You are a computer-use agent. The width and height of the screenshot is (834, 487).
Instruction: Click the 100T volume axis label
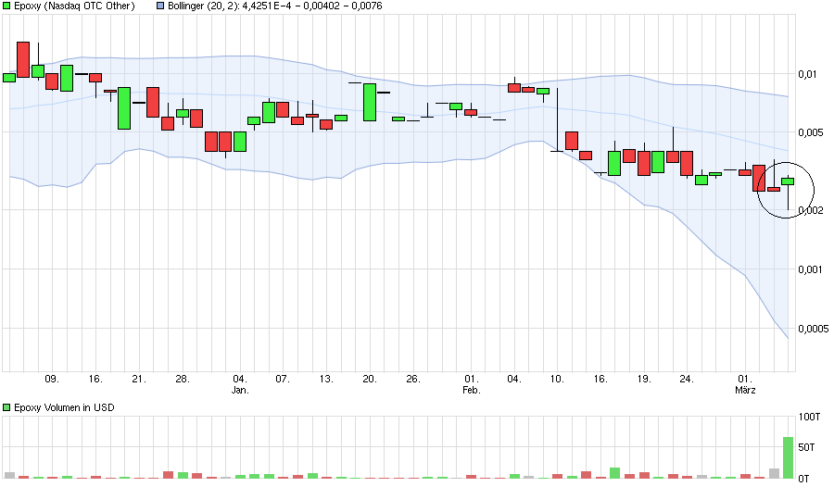click(x=809, y=417)
